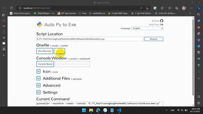Image resolution: width=203 pixels, height=114 pixels.
Task: Open Collections icon in toolbar
Action: click(177, 8)
